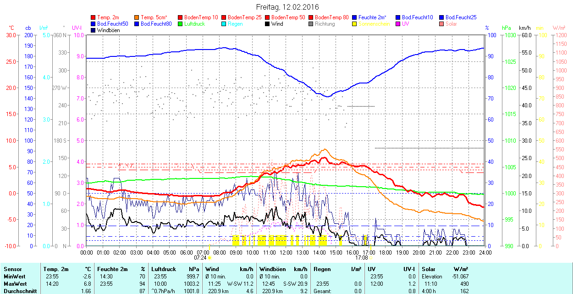Click the 12:00 hour label on time axis
This screenshot has height=294, width=573.
[x=286, y=252]
